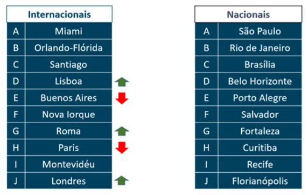Image resolution: width=308 pixels, height=195 pixels.
Task: Select the Internacionais header
Action: (x=59, y=14)
